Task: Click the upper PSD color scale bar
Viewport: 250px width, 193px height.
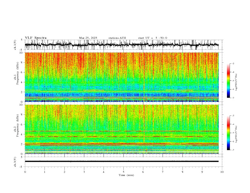Action: coord(229,81)
